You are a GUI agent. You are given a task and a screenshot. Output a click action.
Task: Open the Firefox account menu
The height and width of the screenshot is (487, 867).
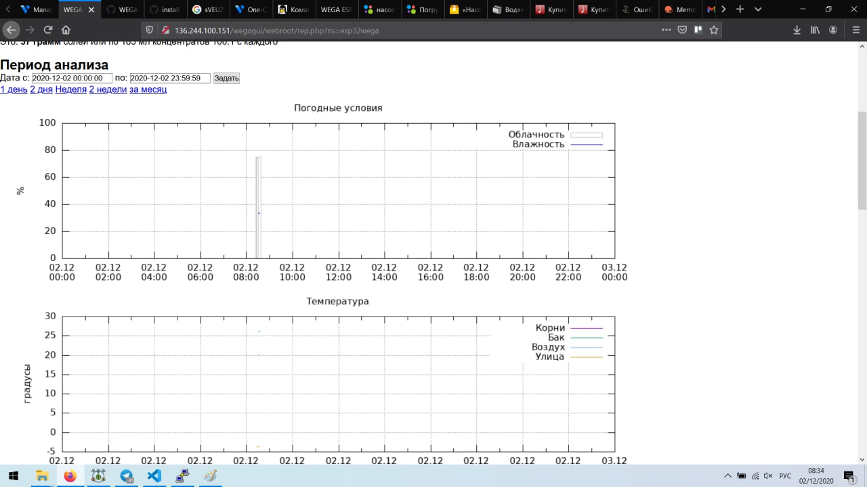833,30
